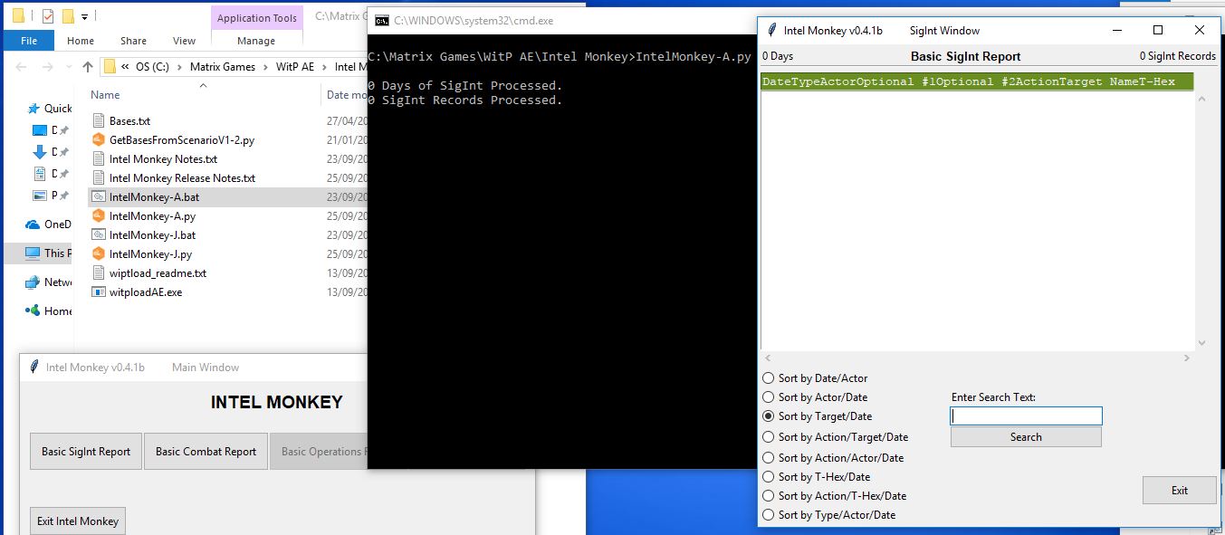Viewport: 1225px width, 535px height.
Task: Open the Share ribbon tab
Action: [x=133, y=41]
